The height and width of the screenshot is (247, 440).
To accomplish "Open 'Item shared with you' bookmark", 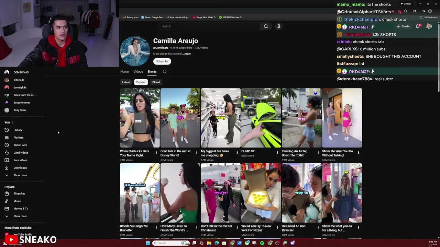I will click(178, 17).
